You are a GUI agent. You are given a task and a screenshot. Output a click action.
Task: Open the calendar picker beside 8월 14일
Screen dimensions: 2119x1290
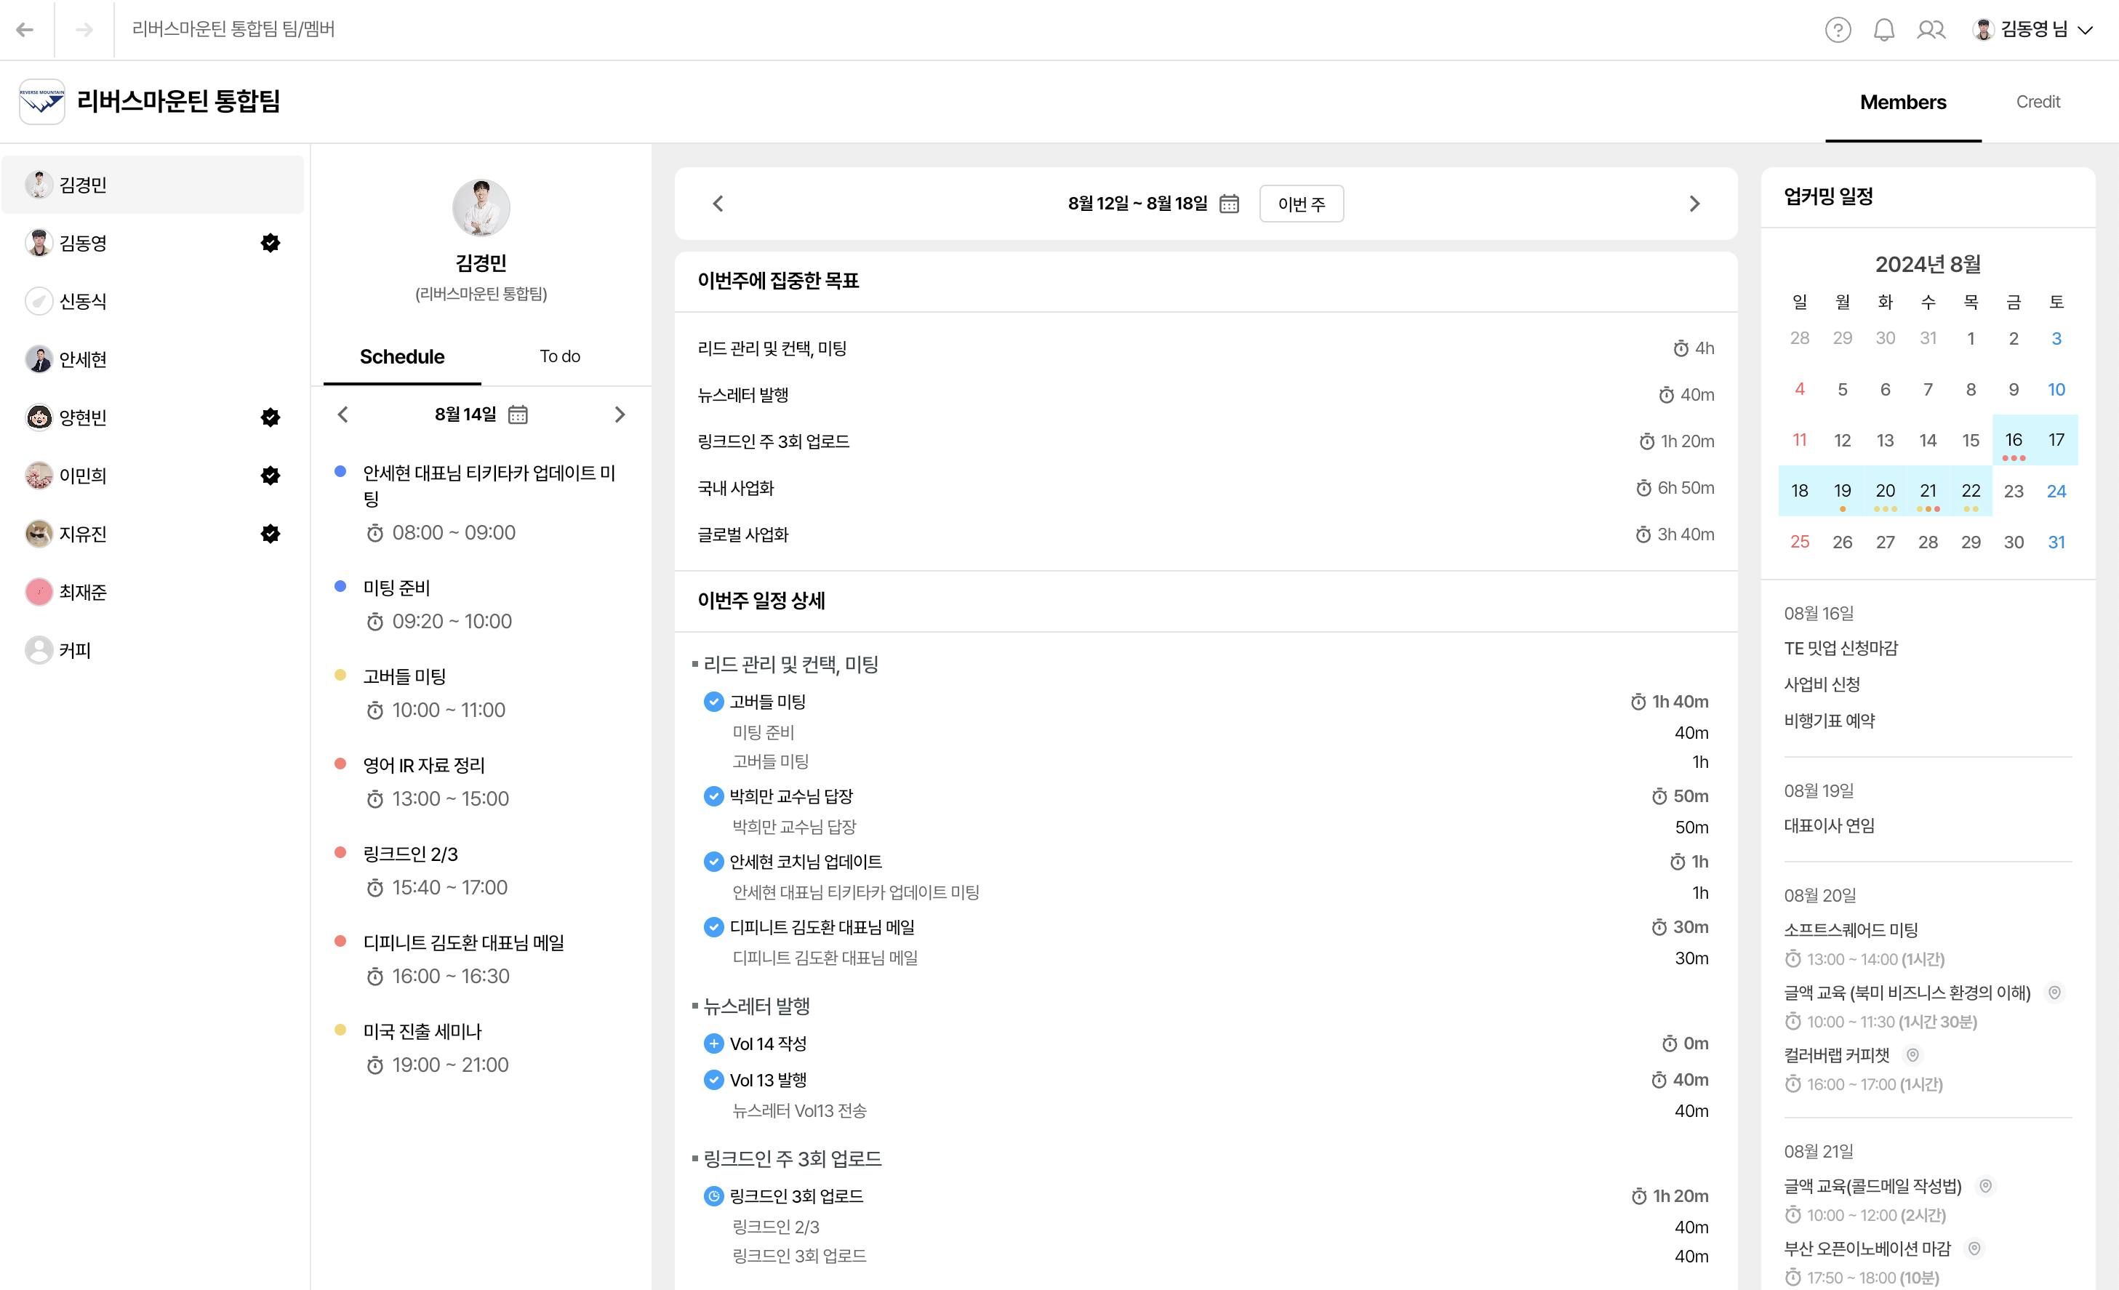[x=517, y=414]
